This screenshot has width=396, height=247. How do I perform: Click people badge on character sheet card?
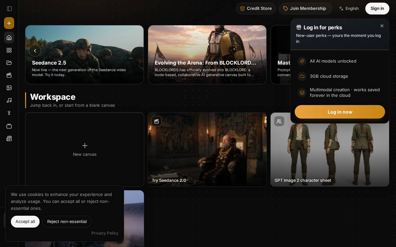tap(279, 121)
